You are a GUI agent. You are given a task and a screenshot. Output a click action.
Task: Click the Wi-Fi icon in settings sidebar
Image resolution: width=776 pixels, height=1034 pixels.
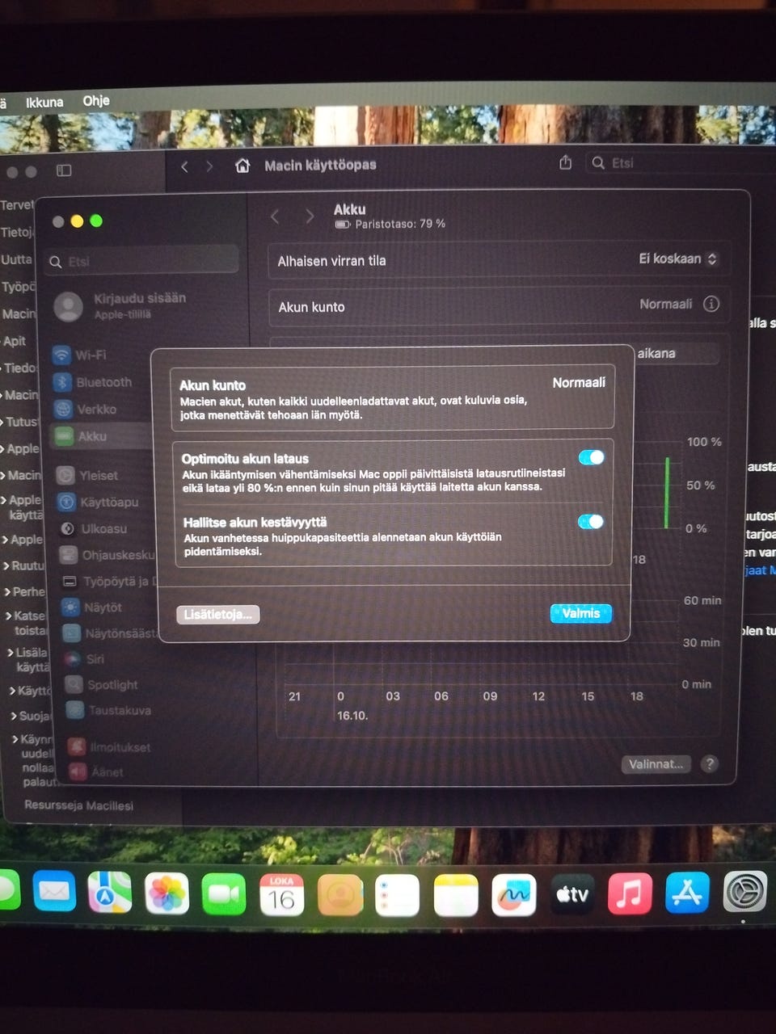[x=61, y=355]
